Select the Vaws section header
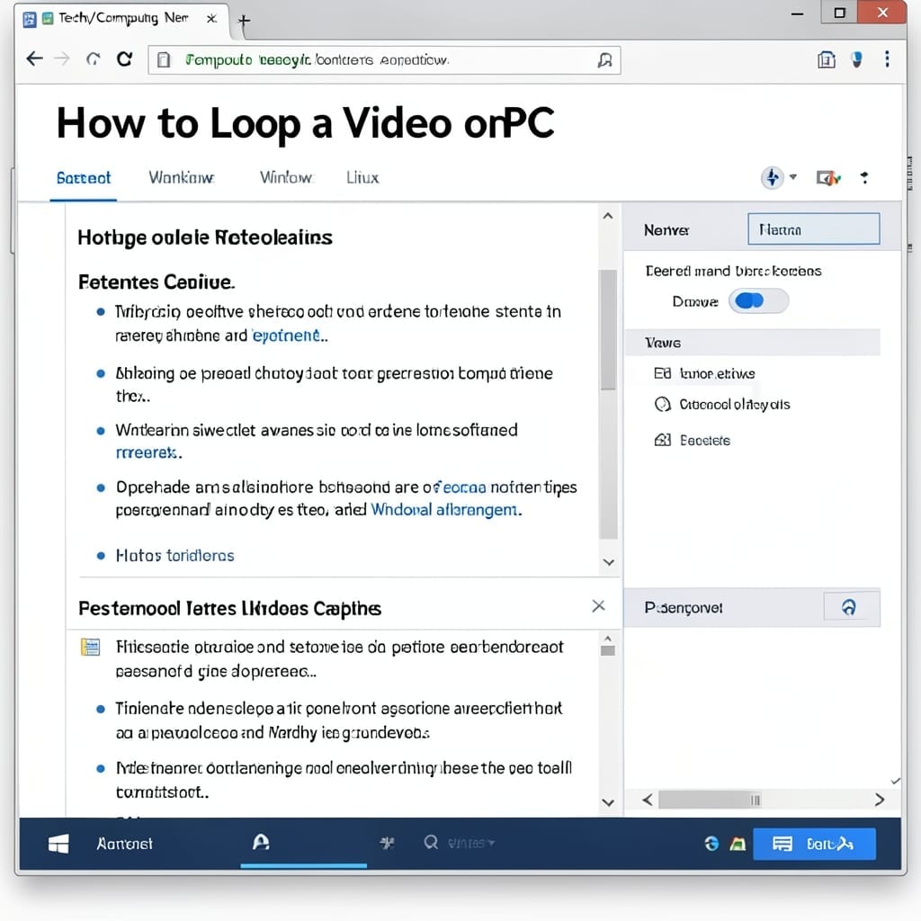 click(753, 343)
